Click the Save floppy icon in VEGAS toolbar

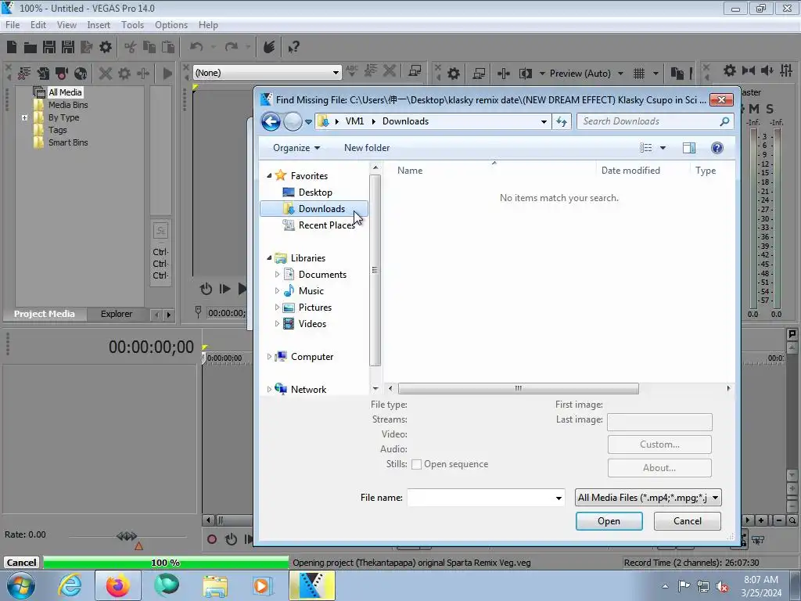[49, 47]
